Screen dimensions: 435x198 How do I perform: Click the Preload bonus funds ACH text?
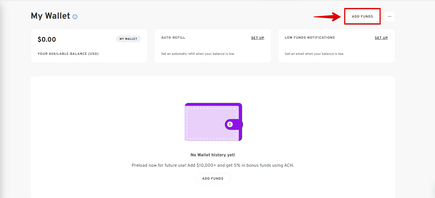213,165
